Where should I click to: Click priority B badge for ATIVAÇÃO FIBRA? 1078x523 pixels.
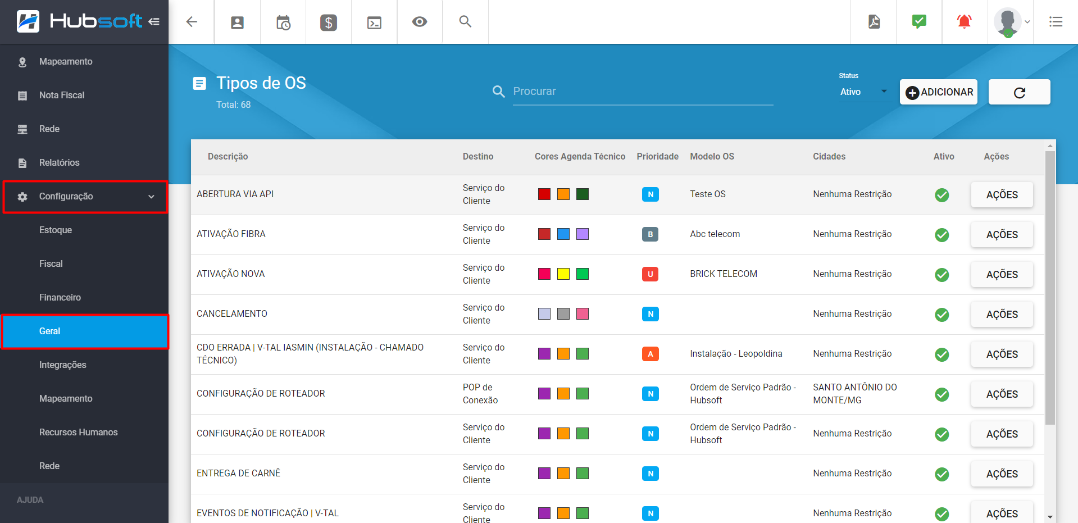(x=651, y=234)
